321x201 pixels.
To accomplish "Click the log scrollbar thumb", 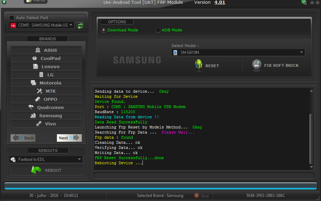I will [x=311, y=139].
